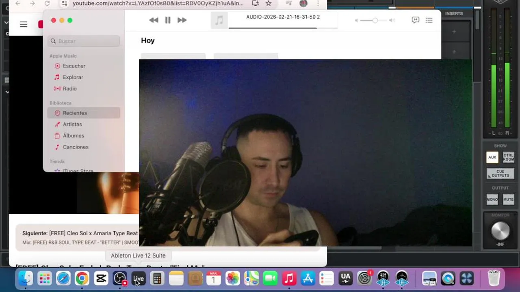Toggle the AUX show button in UAD Console
520x292 pixels.
coord(492,157)
